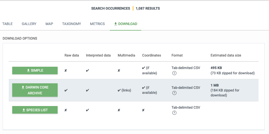Click the 1,087 Results count

pos(148,8)
